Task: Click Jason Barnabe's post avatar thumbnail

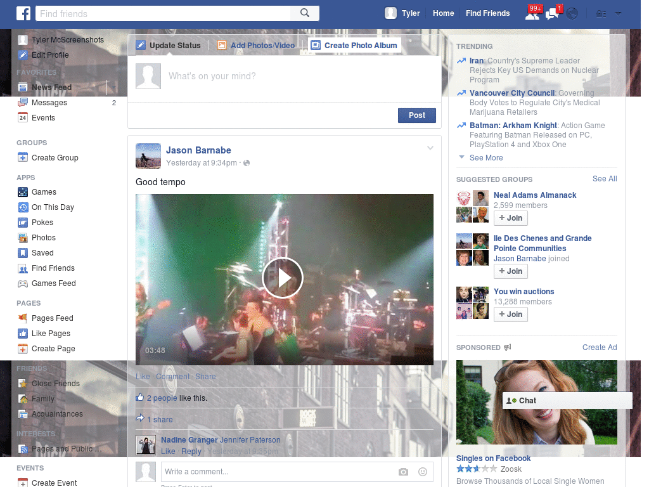Action: (148, 156)
